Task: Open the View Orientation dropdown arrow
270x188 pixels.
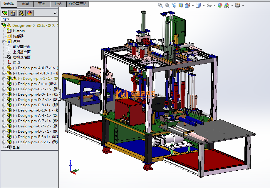Action: [193, 6]
